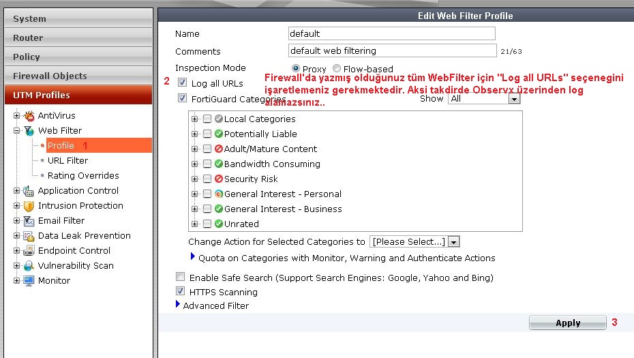This screenshot has height=358, width=634.
Task: Expand Security Risk tree node
Action: [x=194, y=179]
